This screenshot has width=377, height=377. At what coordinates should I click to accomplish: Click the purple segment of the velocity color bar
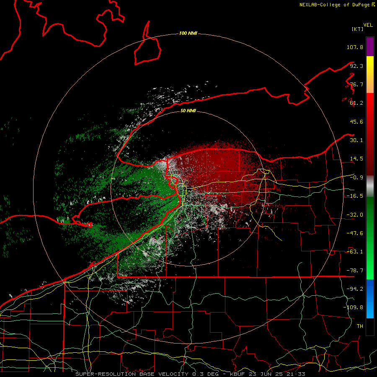(370, 46)
